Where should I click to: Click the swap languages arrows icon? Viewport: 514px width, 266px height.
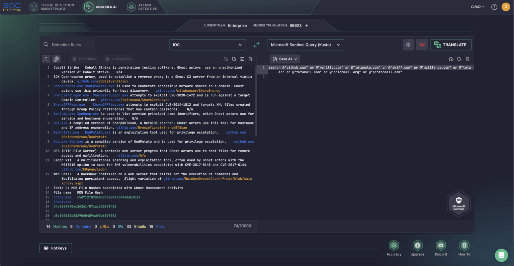(257, 45)
